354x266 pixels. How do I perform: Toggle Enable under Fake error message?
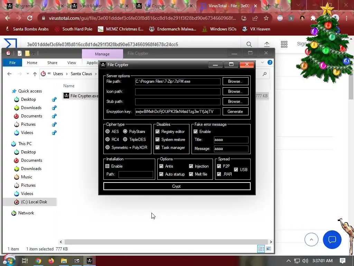tap(196, 131)
